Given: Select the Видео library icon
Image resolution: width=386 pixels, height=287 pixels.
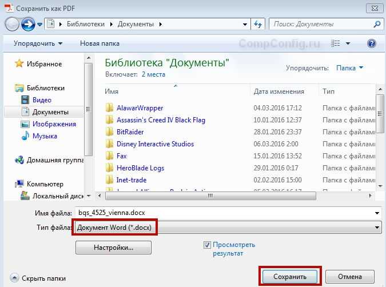Looking at the screenshot, I should (25, 100).
